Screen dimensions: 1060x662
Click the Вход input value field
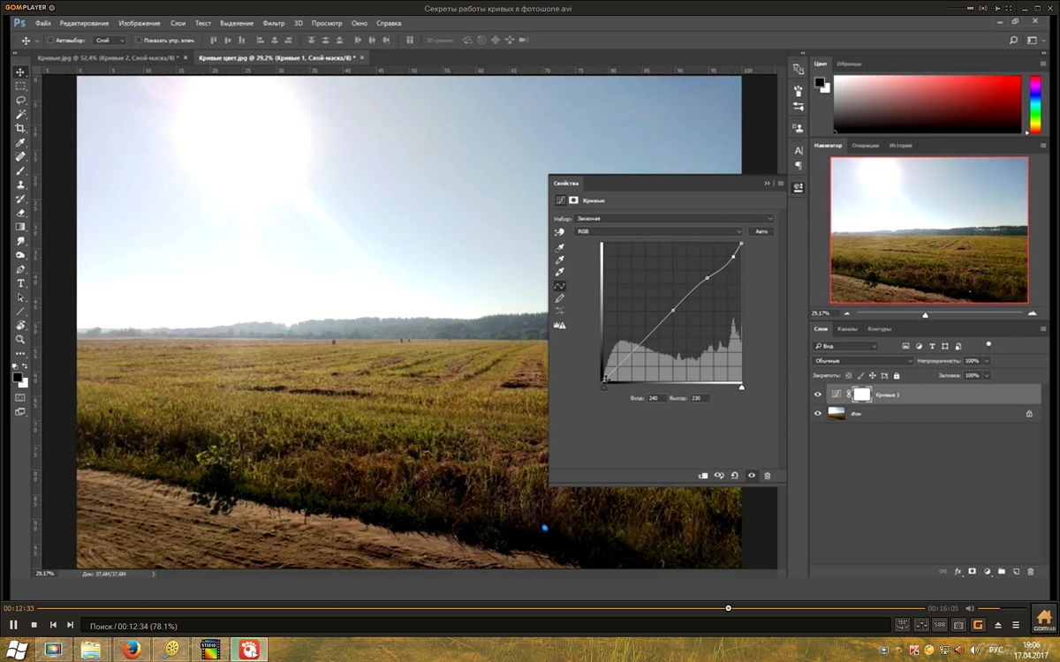656,398
